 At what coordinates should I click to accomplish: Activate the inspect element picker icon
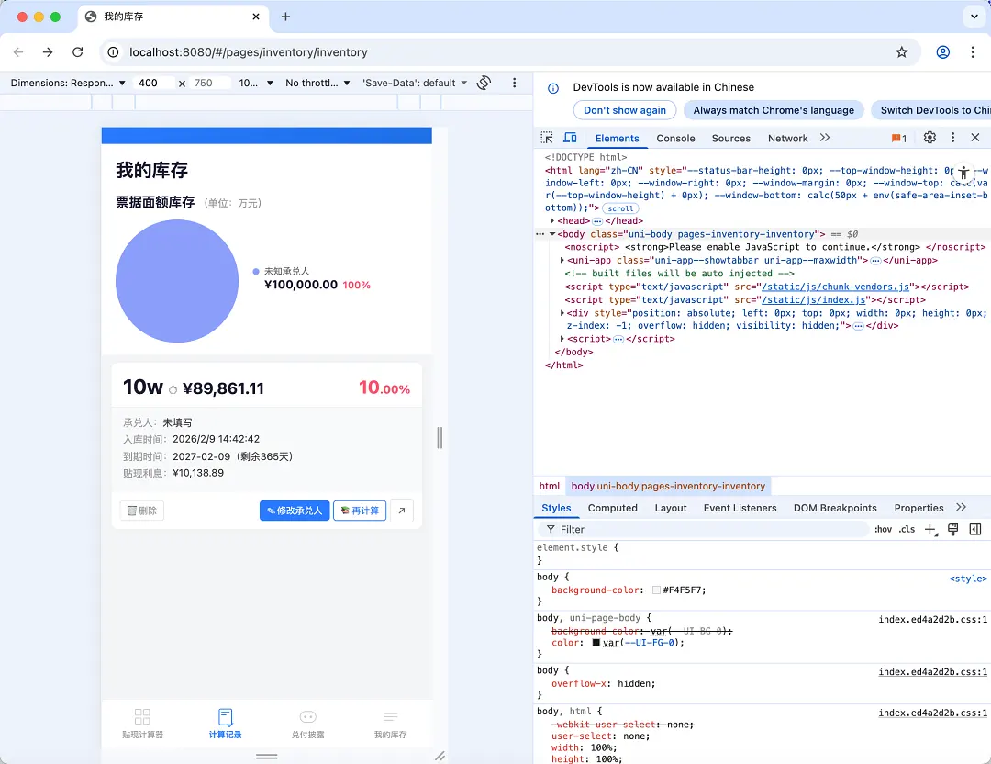tap(547, 138)
